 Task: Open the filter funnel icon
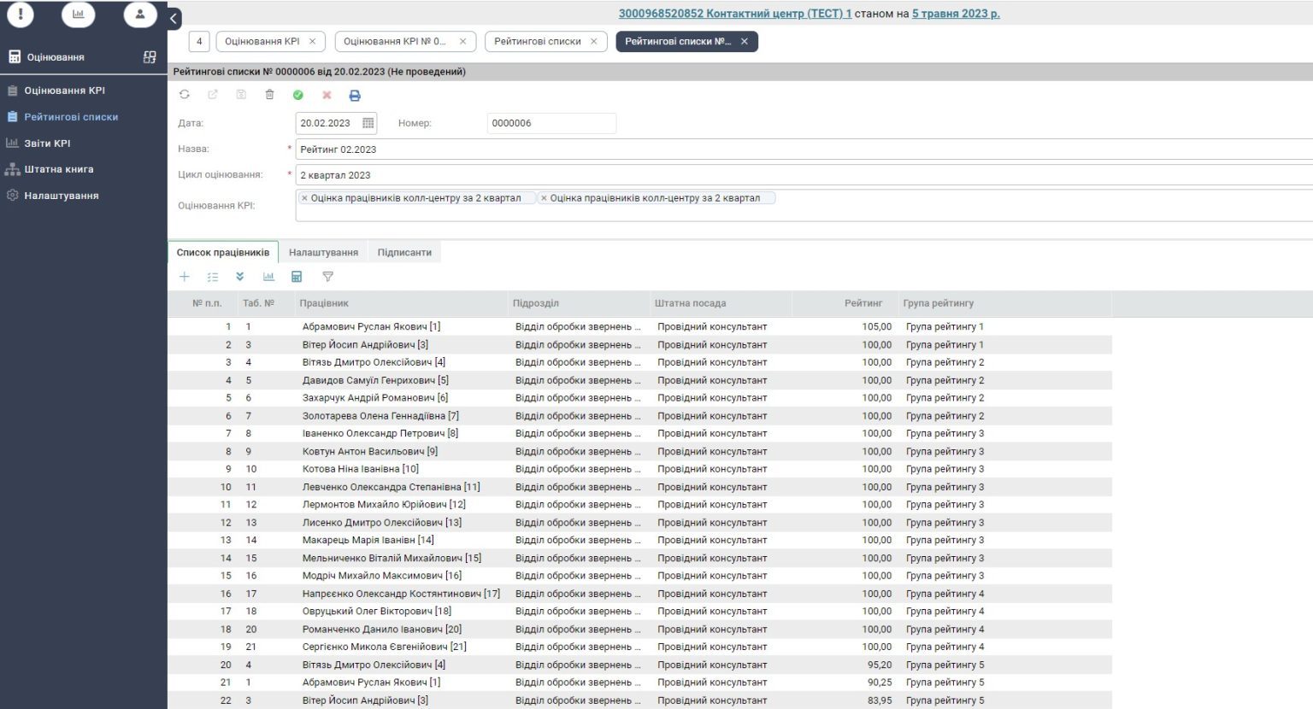pos(327,277)
